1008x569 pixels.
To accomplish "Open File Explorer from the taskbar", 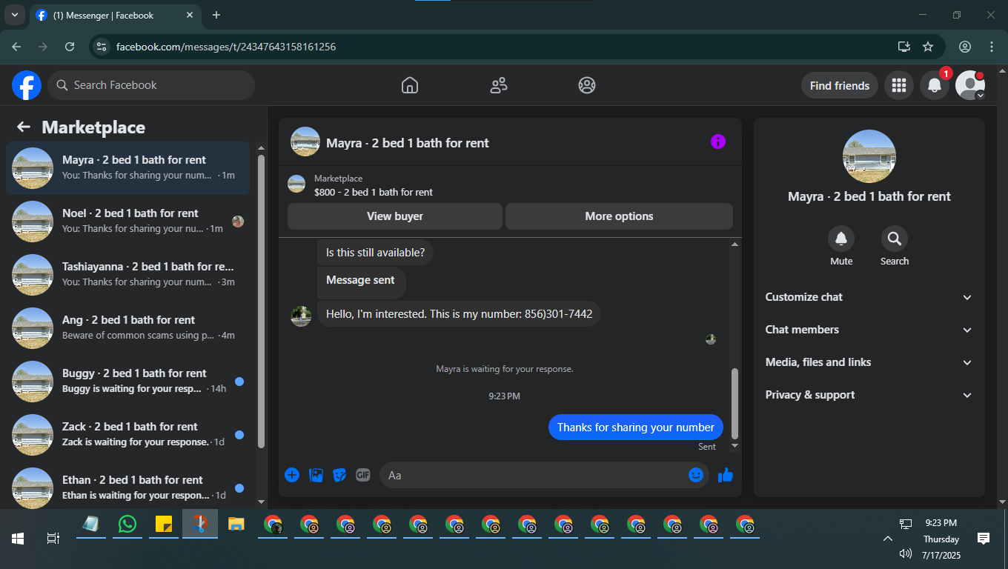I will point(236,524).
